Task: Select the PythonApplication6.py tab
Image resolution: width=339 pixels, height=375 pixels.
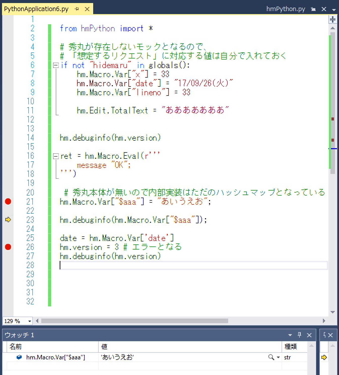Action: [x=36, y=9]
